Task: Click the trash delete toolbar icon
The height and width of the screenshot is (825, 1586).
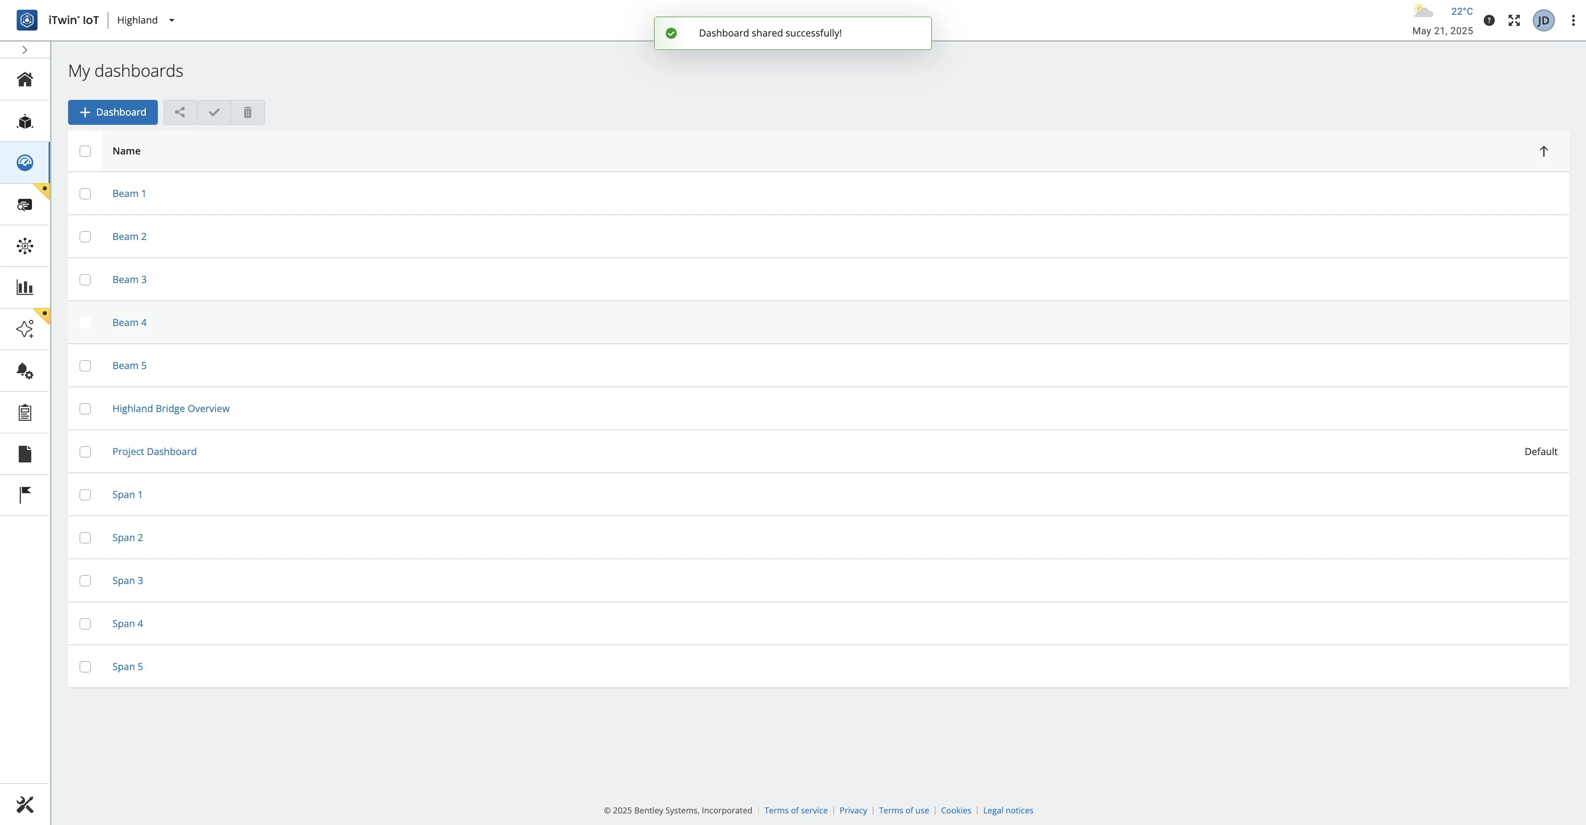Action: click(x=248, y=112)
